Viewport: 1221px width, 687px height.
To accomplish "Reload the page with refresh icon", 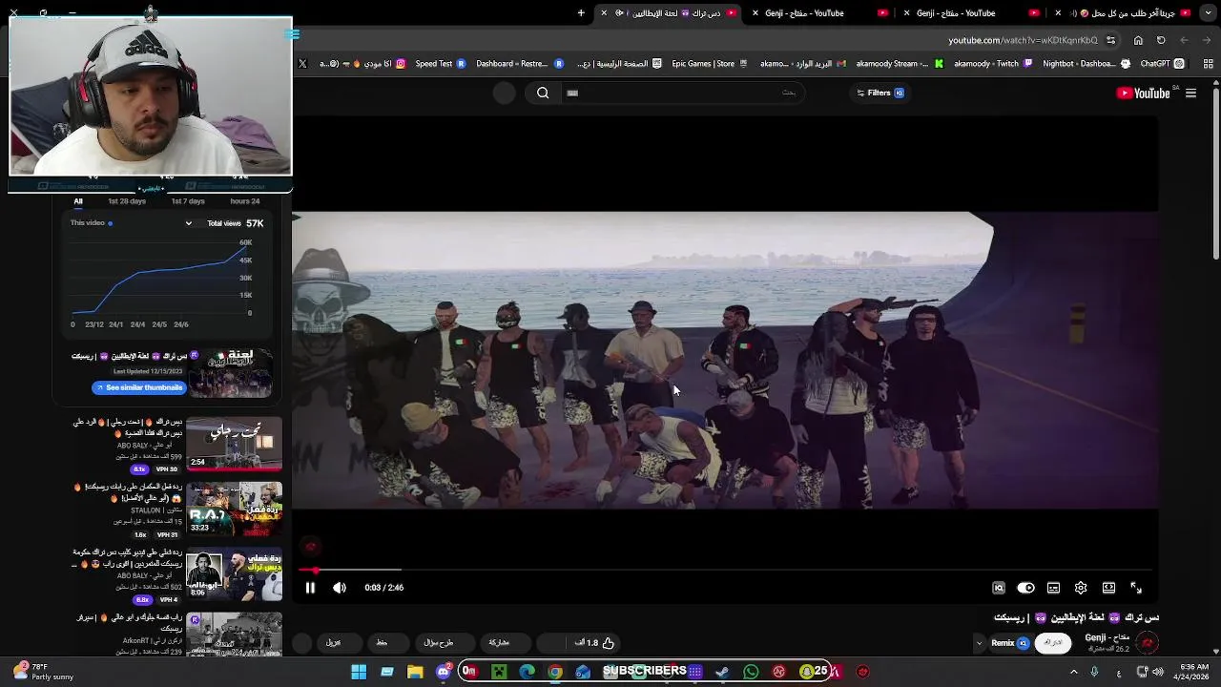I will click(x=1161, y=40).
